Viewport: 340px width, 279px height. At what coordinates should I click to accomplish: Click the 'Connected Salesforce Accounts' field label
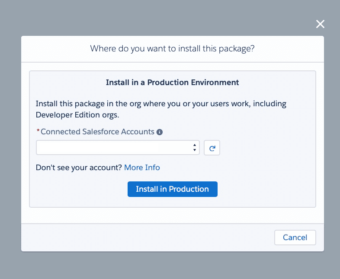97,132
